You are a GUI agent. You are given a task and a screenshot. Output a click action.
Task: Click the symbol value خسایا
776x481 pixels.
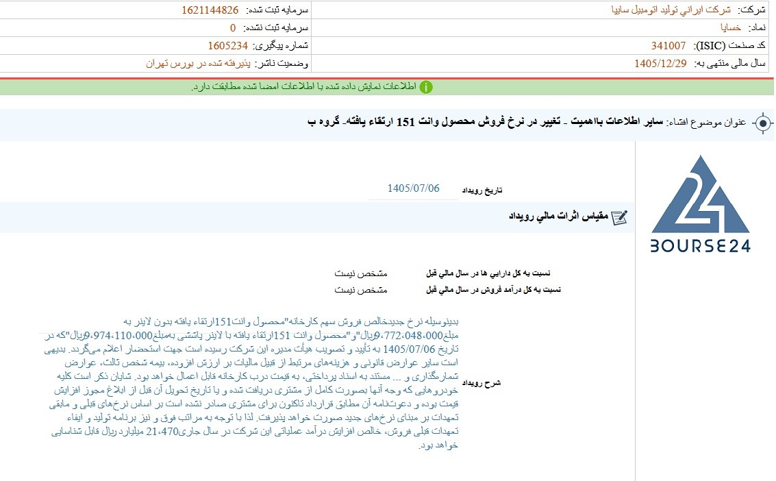(731, 27)
